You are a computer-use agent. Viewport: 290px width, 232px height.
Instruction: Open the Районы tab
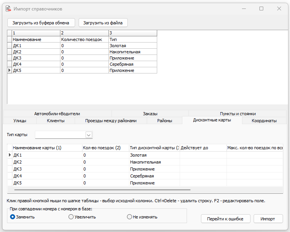pos(165,121)
